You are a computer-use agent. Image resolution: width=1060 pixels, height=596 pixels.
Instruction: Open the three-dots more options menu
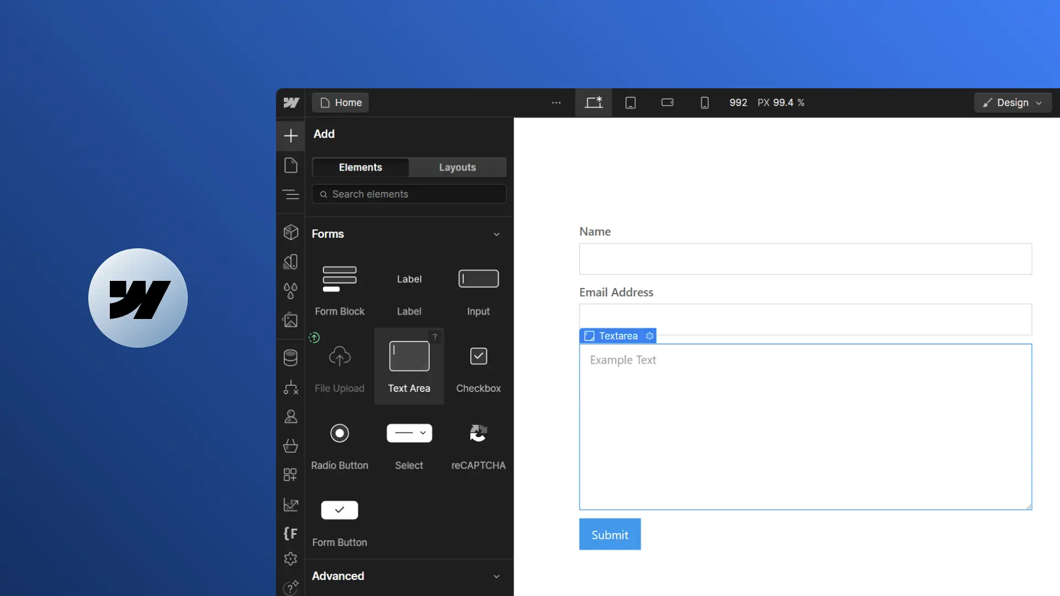pyautogui.click(x=556, y=103)
